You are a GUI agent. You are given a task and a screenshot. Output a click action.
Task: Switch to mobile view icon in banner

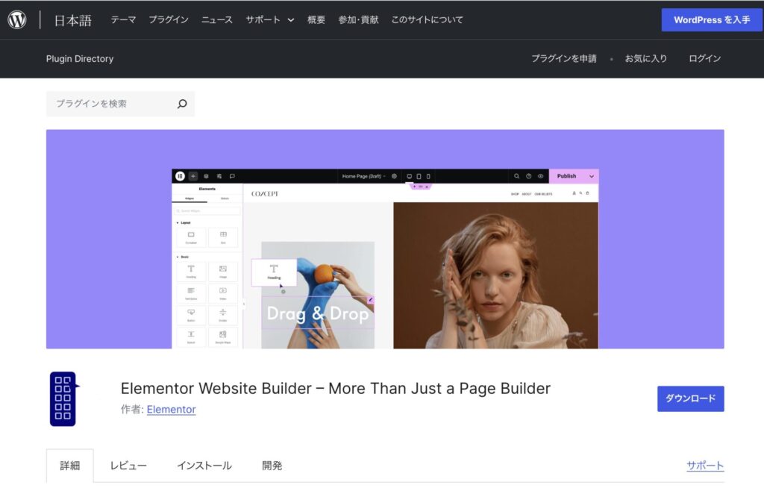tap(428, 176)
